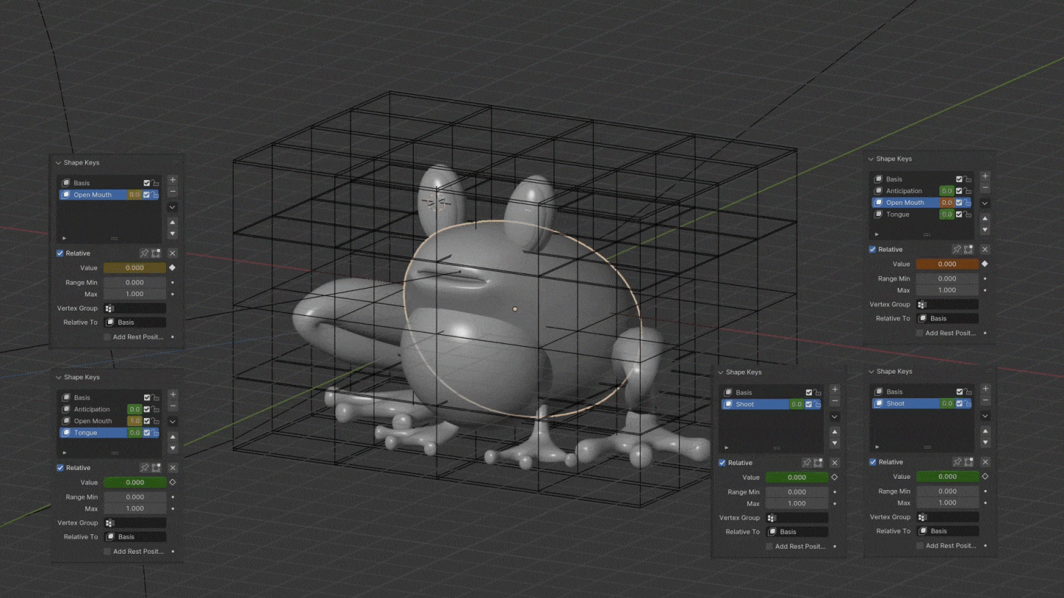Image resolution: width=1064 pixels, height=598 pixels.
Task: Remove shape key in the panel with Tongue selected
Action: tap(173, 406)
